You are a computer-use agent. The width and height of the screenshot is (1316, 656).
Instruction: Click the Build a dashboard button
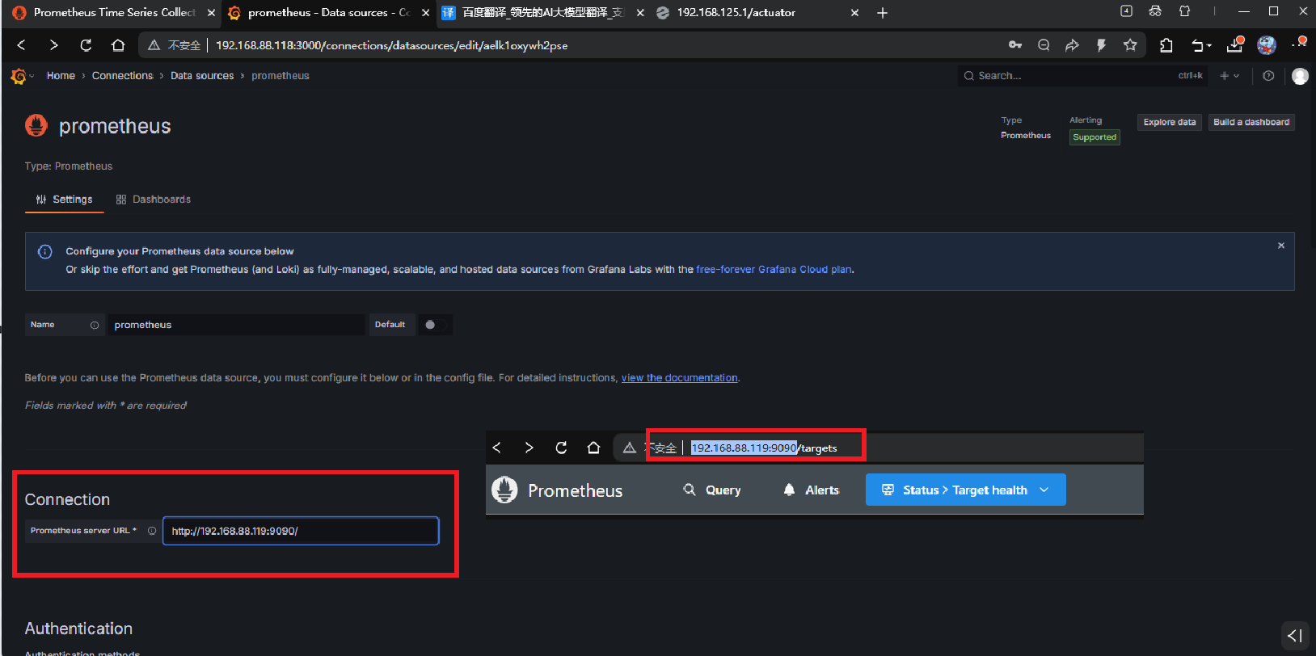click(x=1251, y=122)
